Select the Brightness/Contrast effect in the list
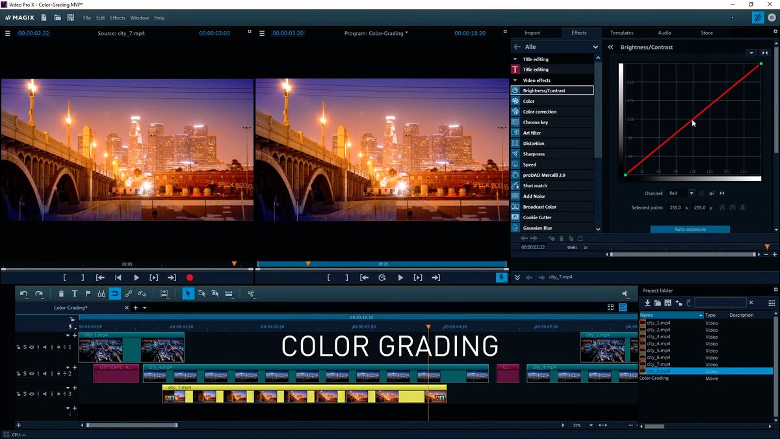 coord(552,90)
